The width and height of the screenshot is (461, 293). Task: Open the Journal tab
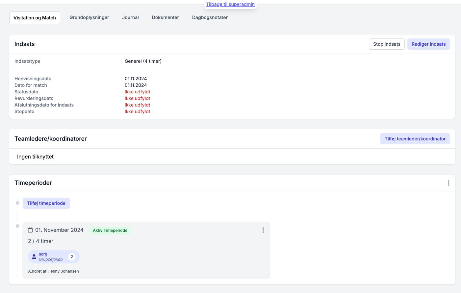pos(130,17)
